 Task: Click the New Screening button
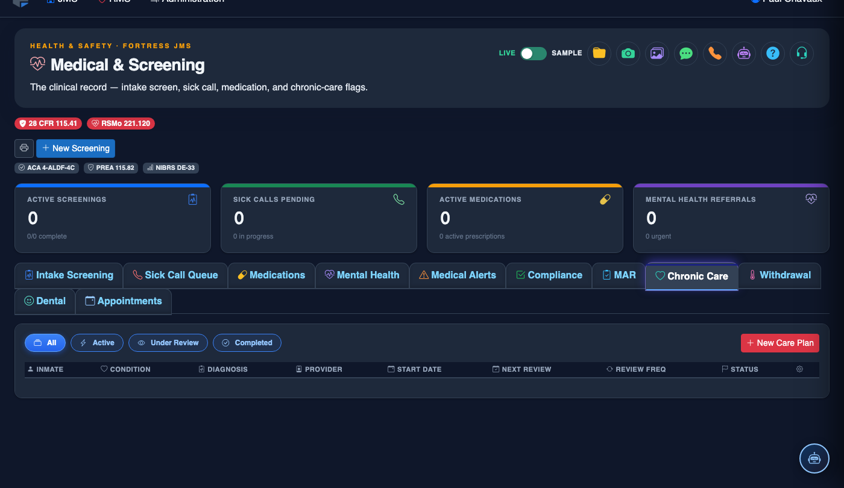click(x=75, y=148)
